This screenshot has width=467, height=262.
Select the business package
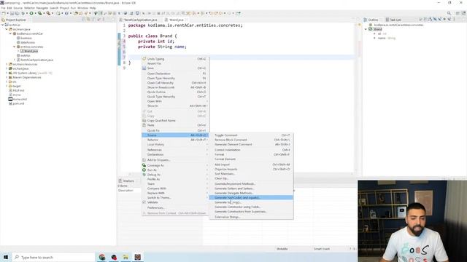coord(24,38)
